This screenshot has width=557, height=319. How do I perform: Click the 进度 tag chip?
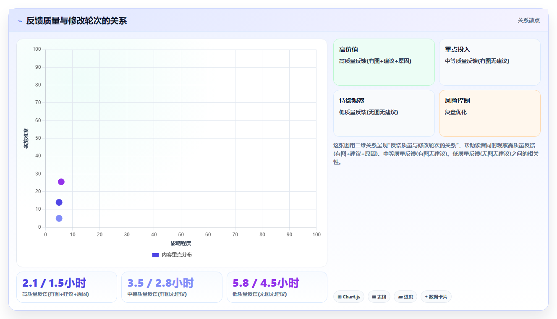pos(405,297)
